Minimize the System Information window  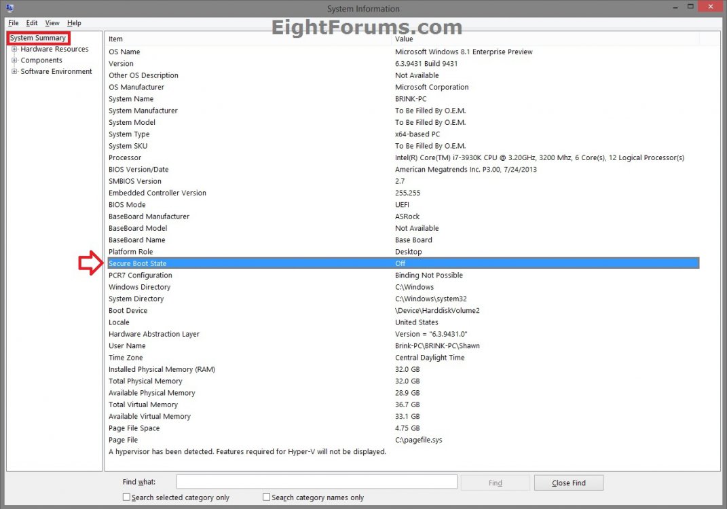(675, 7)
